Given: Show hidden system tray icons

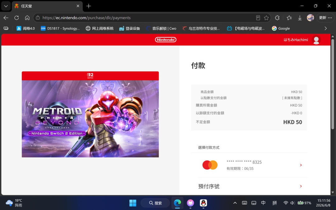Looking at the screenshot, I should [x=235, y=203].
